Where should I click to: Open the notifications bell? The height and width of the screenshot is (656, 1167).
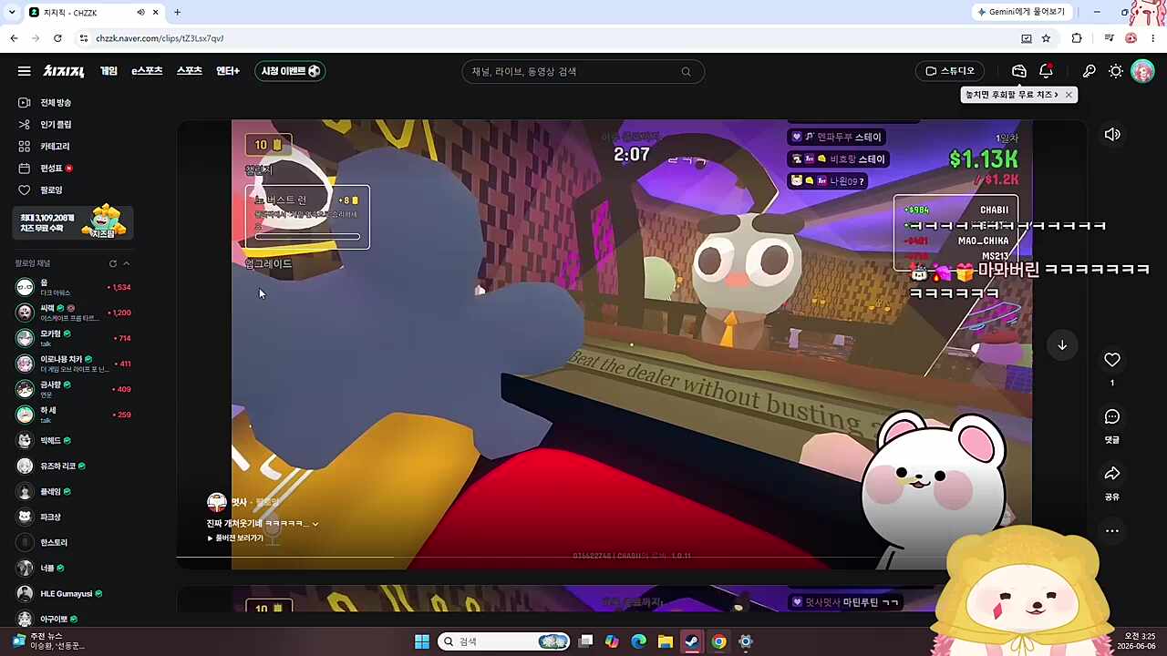click(x=1047, y=71)
